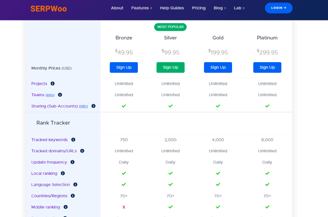Click the info icon next to Tracked keywords
This screenshot has width=328, height=217.
[x=73, y=140]
